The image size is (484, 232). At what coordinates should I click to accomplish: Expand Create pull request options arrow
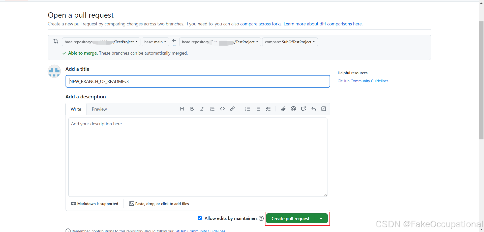321,219
